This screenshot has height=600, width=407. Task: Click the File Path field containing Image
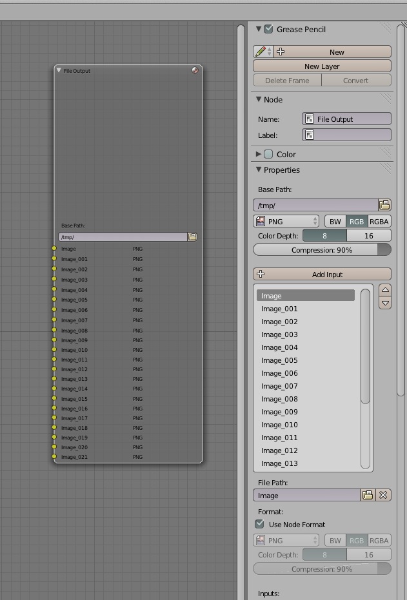tap(306, 495)
